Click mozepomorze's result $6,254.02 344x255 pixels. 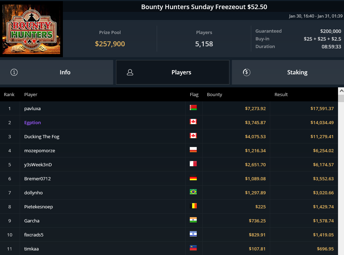click(x=323, y=150)
